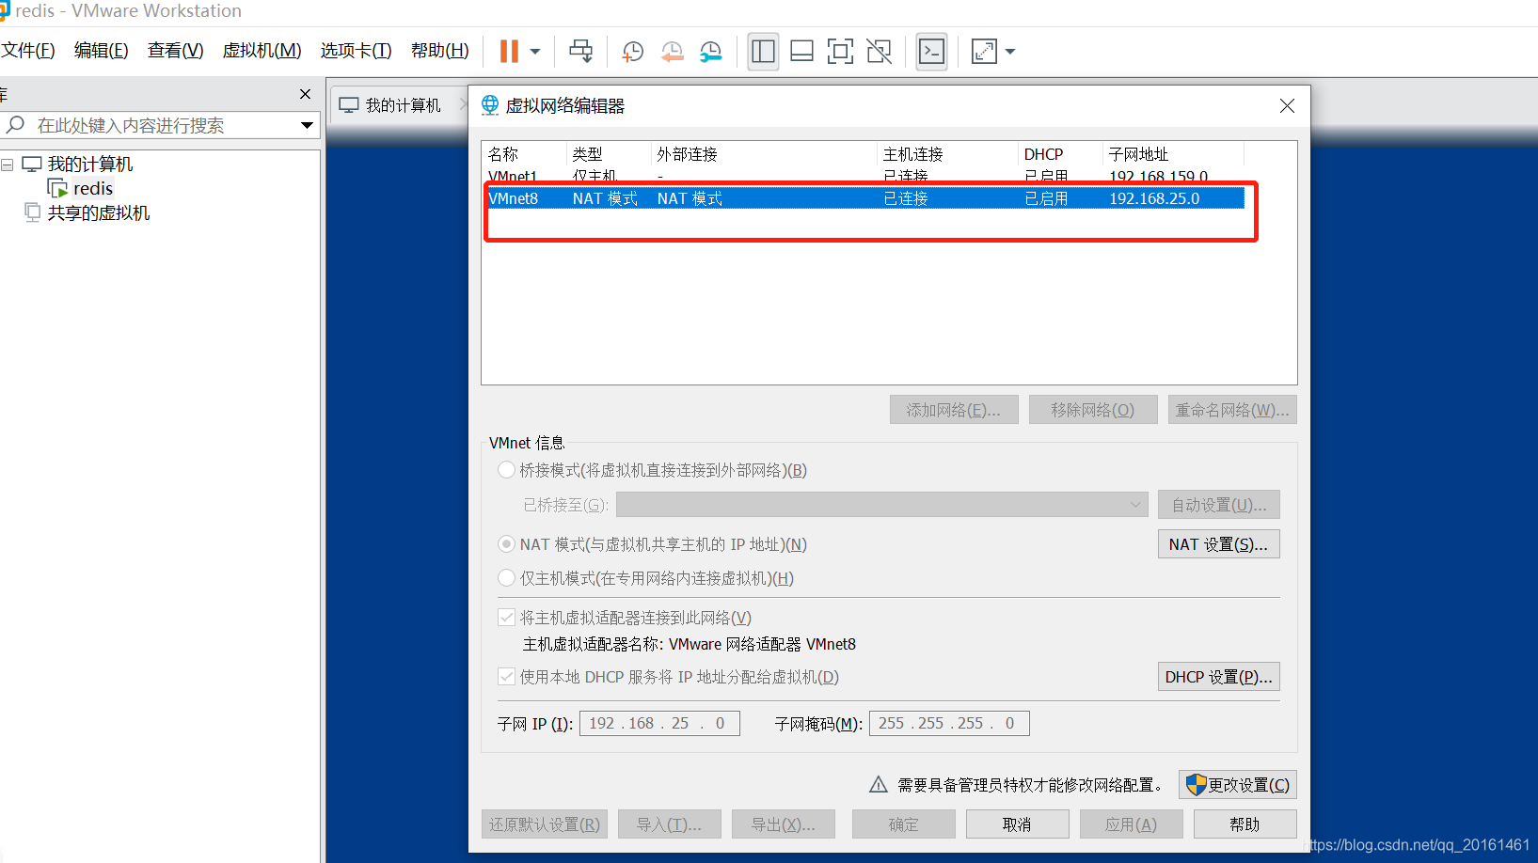Click the stretch guest display icon
Screen dimensions: 1538x863
(x=984, y=52)
